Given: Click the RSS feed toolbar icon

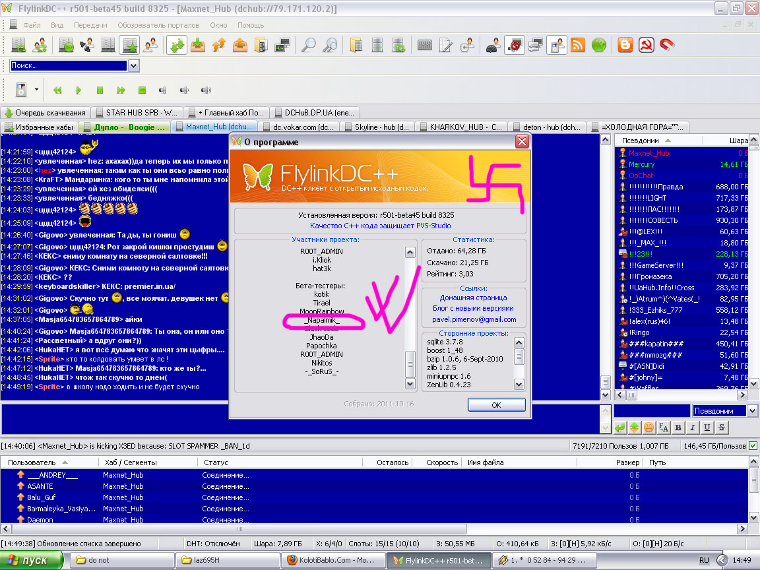Looking at the screenshot, I should [x=578, y=46].
